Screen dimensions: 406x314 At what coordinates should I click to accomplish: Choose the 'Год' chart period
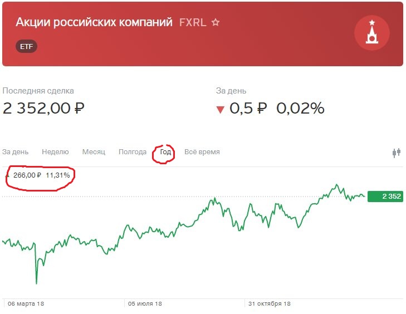[x=165, y=151]
